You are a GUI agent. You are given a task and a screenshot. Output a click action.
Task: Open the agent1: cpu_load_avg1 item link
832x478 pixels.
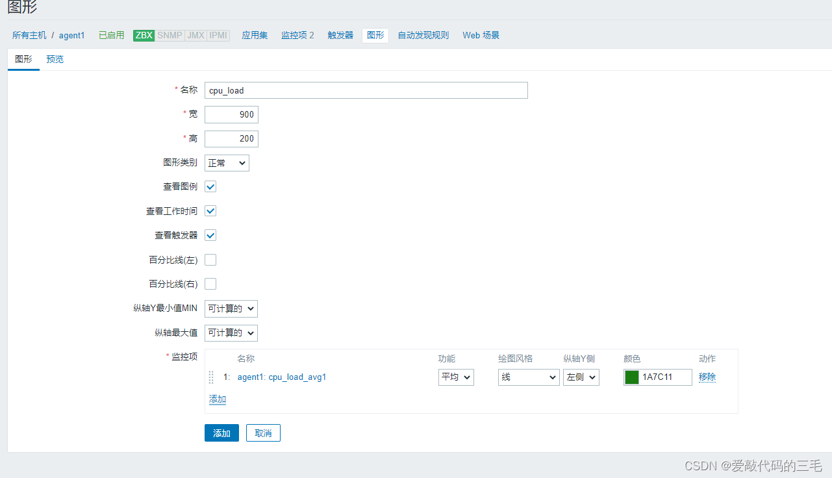[x=282, y=377]
